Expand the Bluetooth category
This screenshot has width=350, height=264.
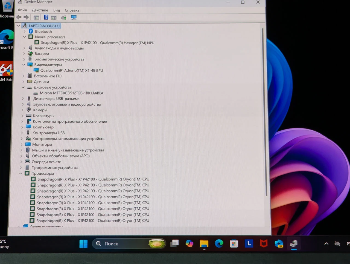coord(25,31)
